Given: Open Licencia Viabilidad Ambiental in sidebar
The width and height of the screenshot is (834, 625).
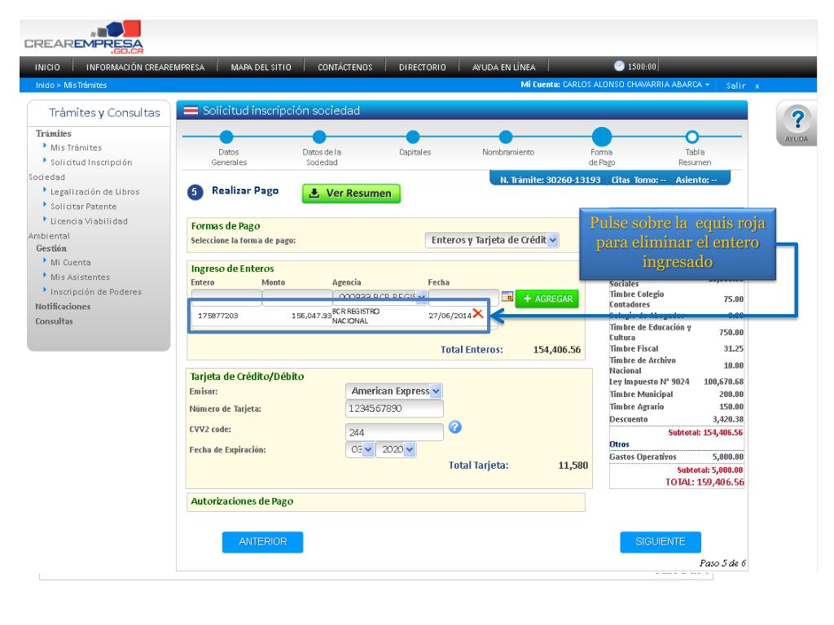Looking at the screenshot, I should click(89, 221).
